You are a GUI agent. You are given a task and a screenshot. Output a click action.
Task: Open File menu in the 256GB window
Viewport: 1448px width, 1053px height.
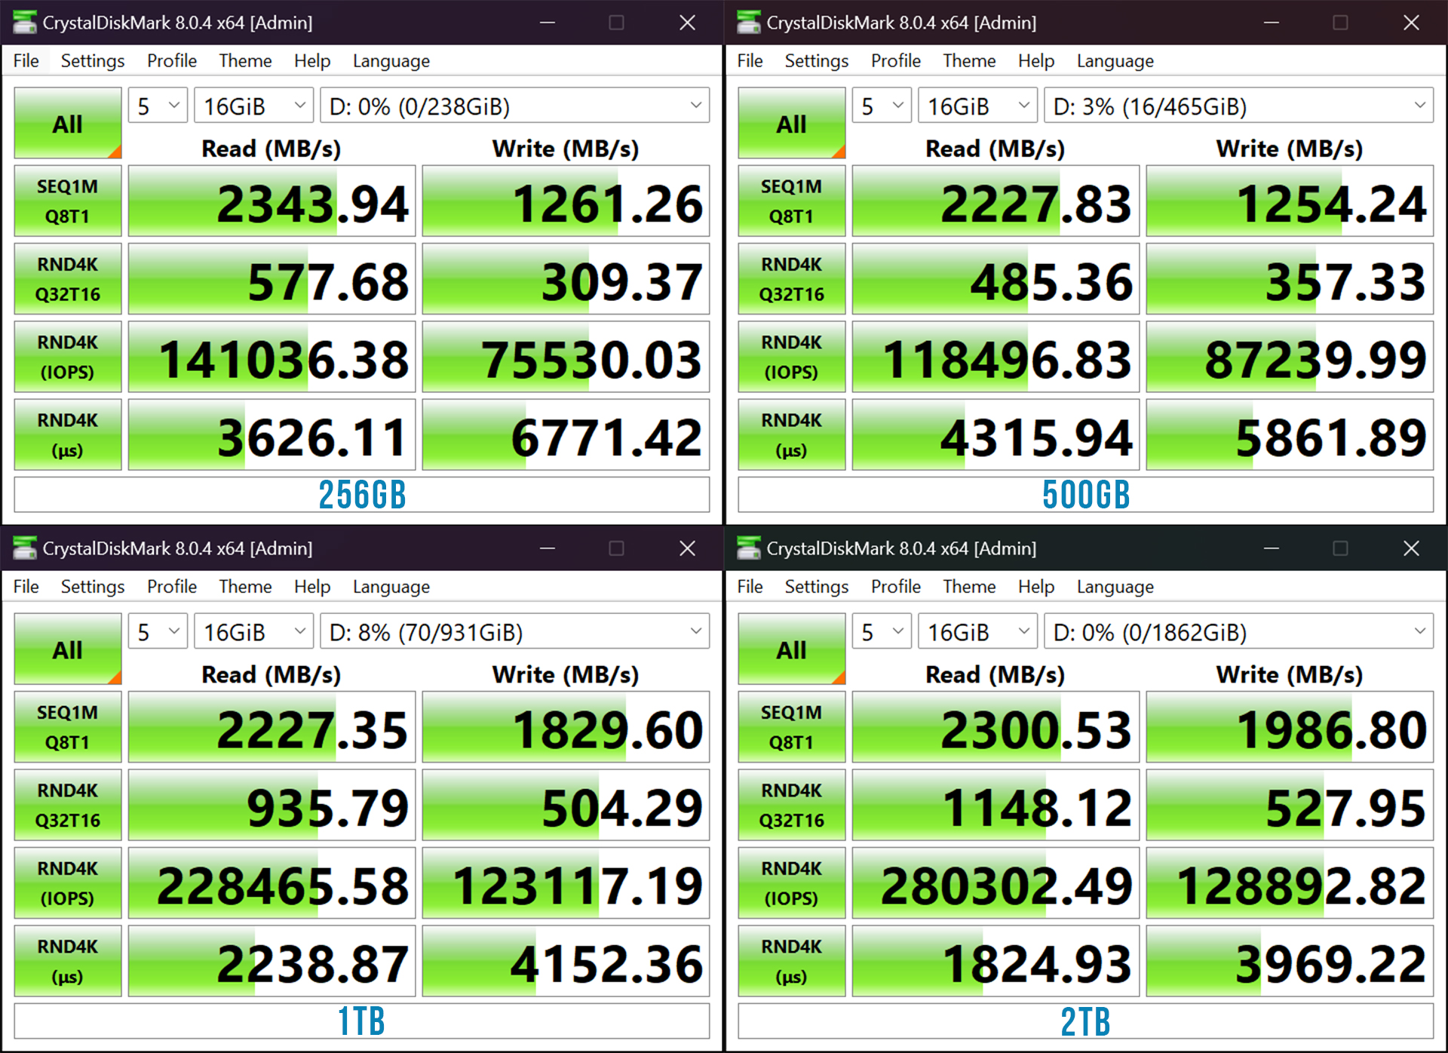coord(26,60)
